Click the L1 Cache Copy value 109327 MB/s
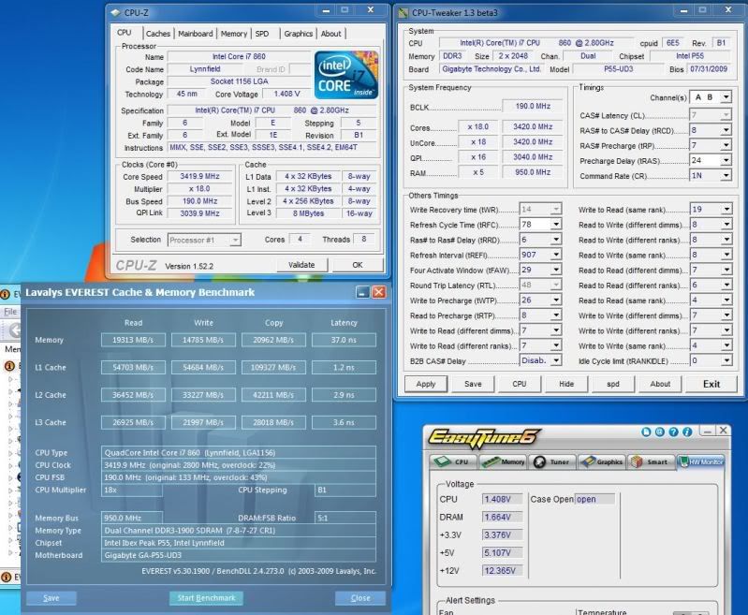 273,367
